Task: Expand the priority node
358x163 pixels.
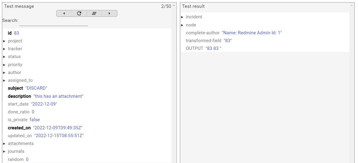Action: pos(5,65)
